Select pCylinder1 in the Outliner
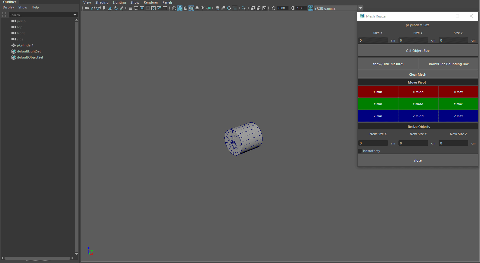This screenshot has height=263, width=480. [x=25, y=45]
